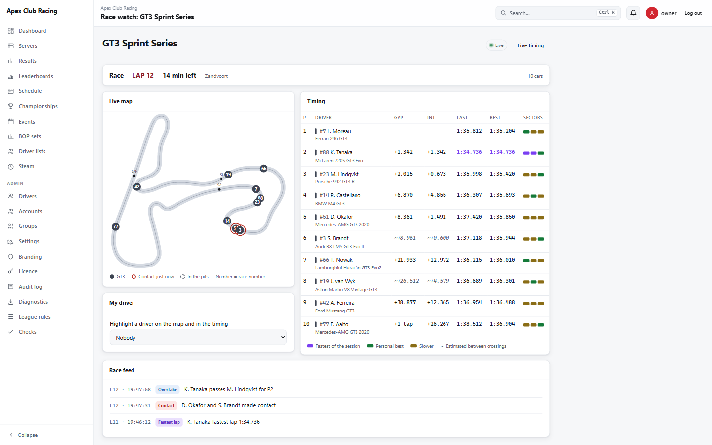712x445 pixels.
Task: Click the League rules icon
Action: tap(11, 317)
